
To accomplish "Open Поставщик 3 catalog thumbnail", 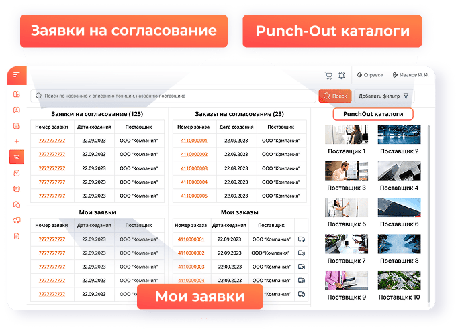I will [x=347, y=171].
